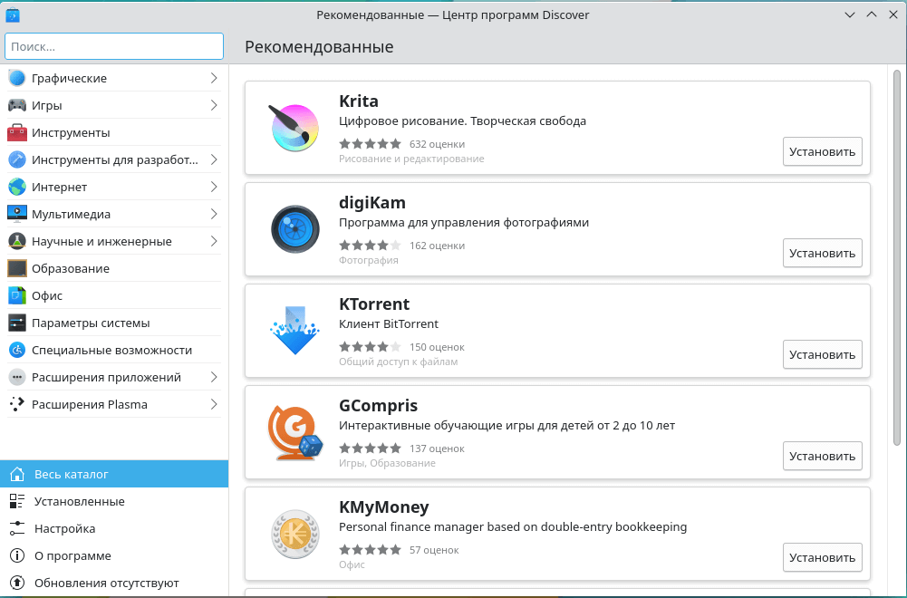This screenshot has height=598, width=907.
Task: Click the text 'Игры, Образование'
Action: [387, 463]
